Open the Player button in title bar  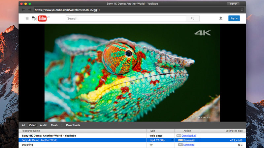pyautogui.click(x=233, y=4)
